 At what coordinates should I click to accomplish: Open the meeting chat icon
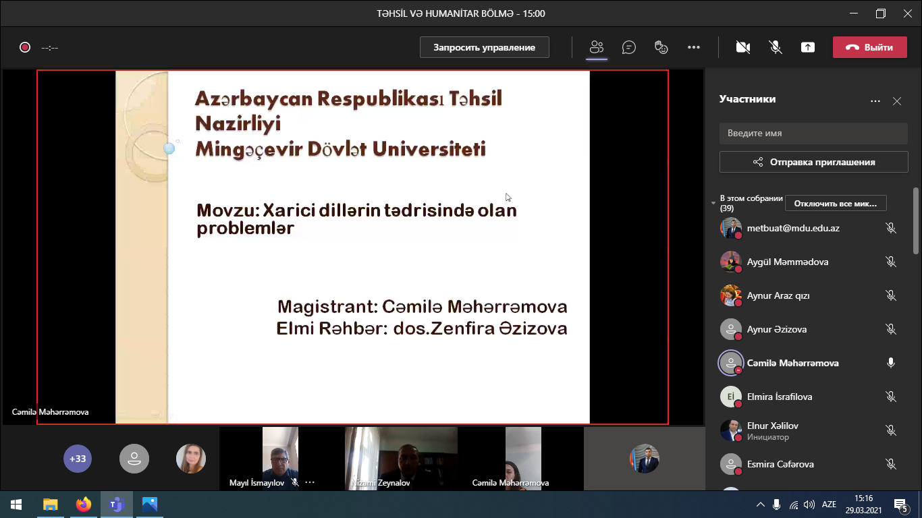[x=629, y=47]
